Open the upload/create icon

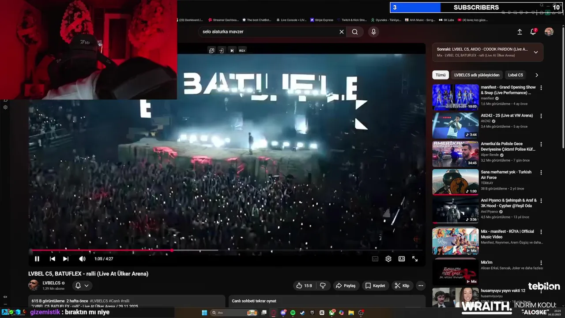click(520, 32)
